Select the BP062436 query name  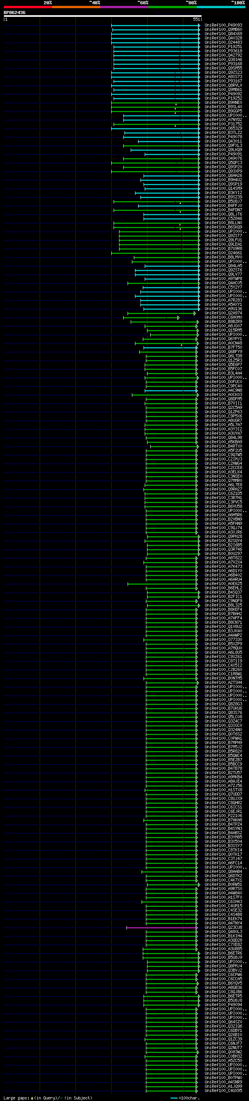[14, 12]
